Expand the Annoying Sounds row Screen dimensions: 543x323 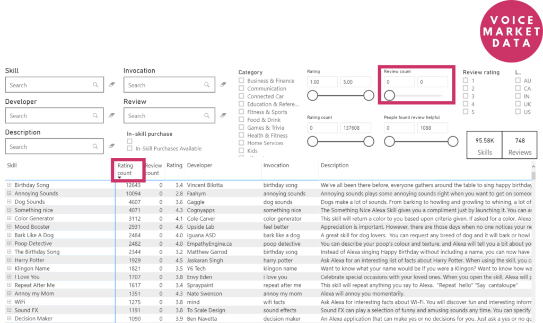pos(10,193)
